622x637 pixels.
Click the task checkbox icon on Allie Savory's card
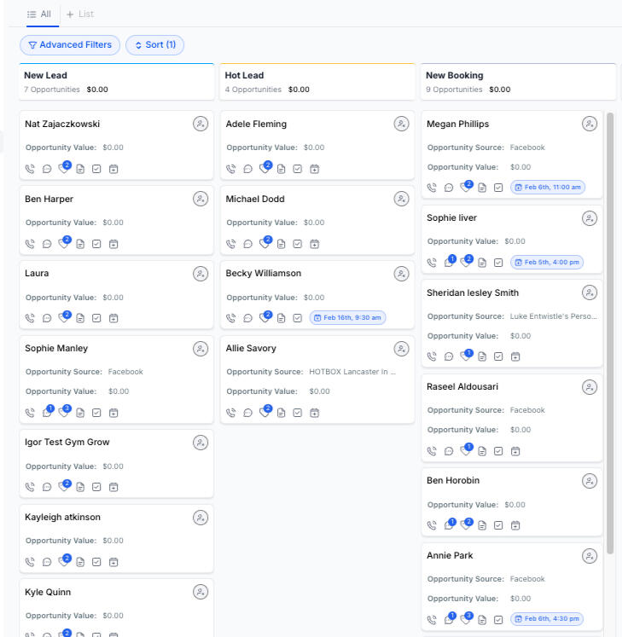(298, 413)
